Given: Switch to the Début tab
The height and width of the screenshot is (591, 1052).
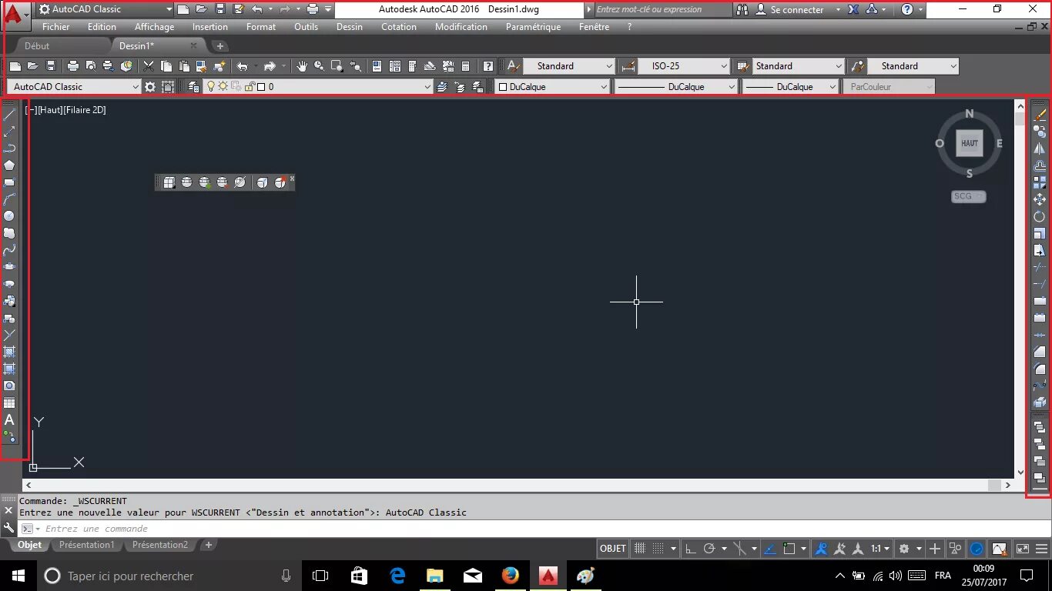Looking at the screenshot, I should click(37, 46).
